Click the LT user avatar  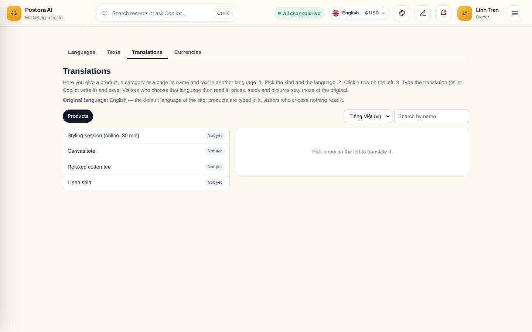pos(465,13)
